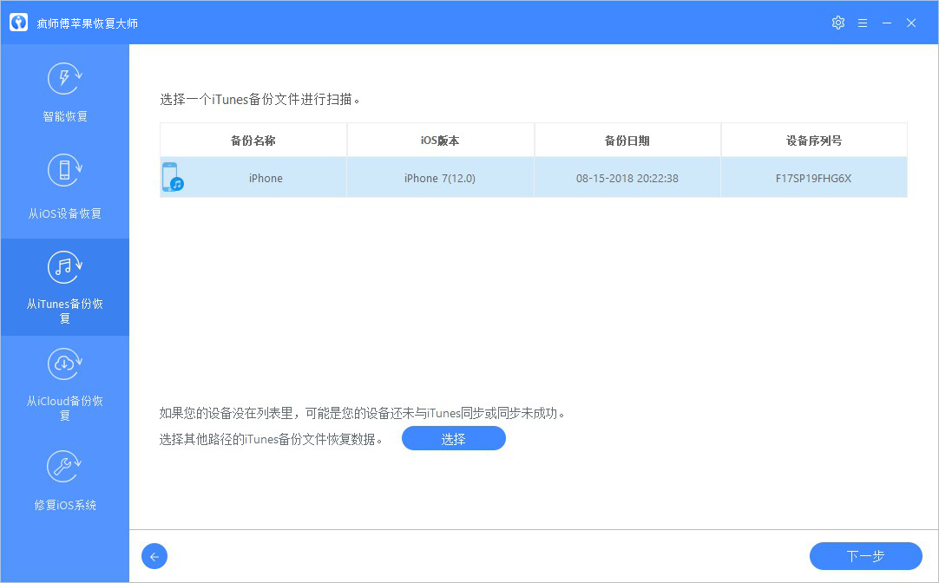Click the 设备序列号 column header

814,141
